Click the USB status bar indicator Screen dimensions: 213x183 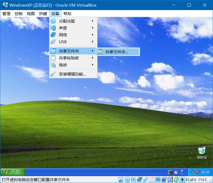(146, 180)
